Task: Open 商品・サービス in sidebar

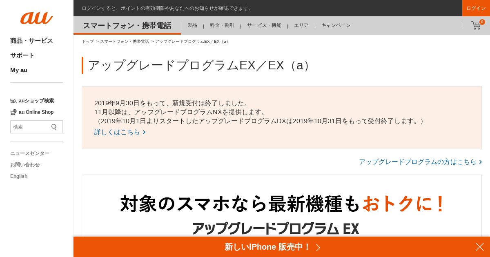Action: click(x=31, y=41)
